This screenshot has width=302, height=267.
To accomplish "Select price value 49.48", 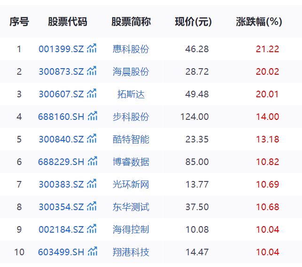I will (197, 94).
